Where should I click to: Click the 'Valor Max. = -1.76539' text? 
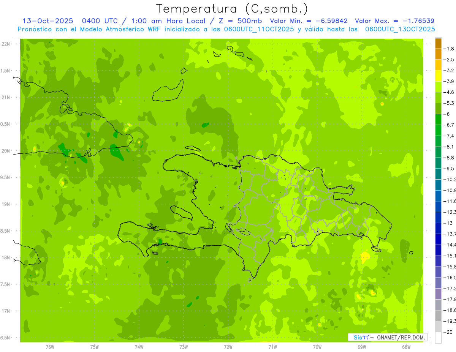[x=394, y=21]
